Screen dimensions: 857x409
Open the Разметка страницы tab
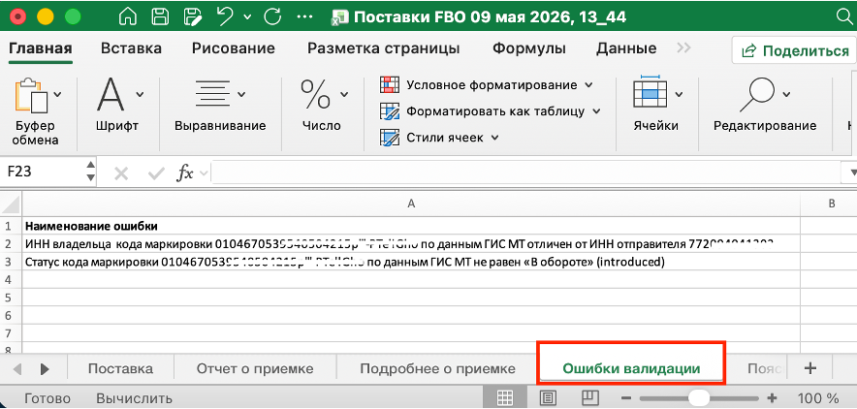[384, 48]
